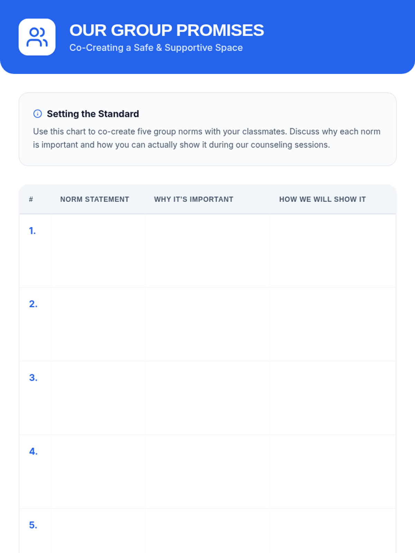Click the How We Will Show It cell, row 4
The height and width of the screenshot is (553, 415).
[x=333, y=471]
